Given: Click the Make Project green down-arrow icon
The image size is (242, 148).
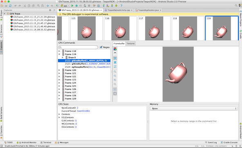Looking at the screenshot, I should click(57, 6).
